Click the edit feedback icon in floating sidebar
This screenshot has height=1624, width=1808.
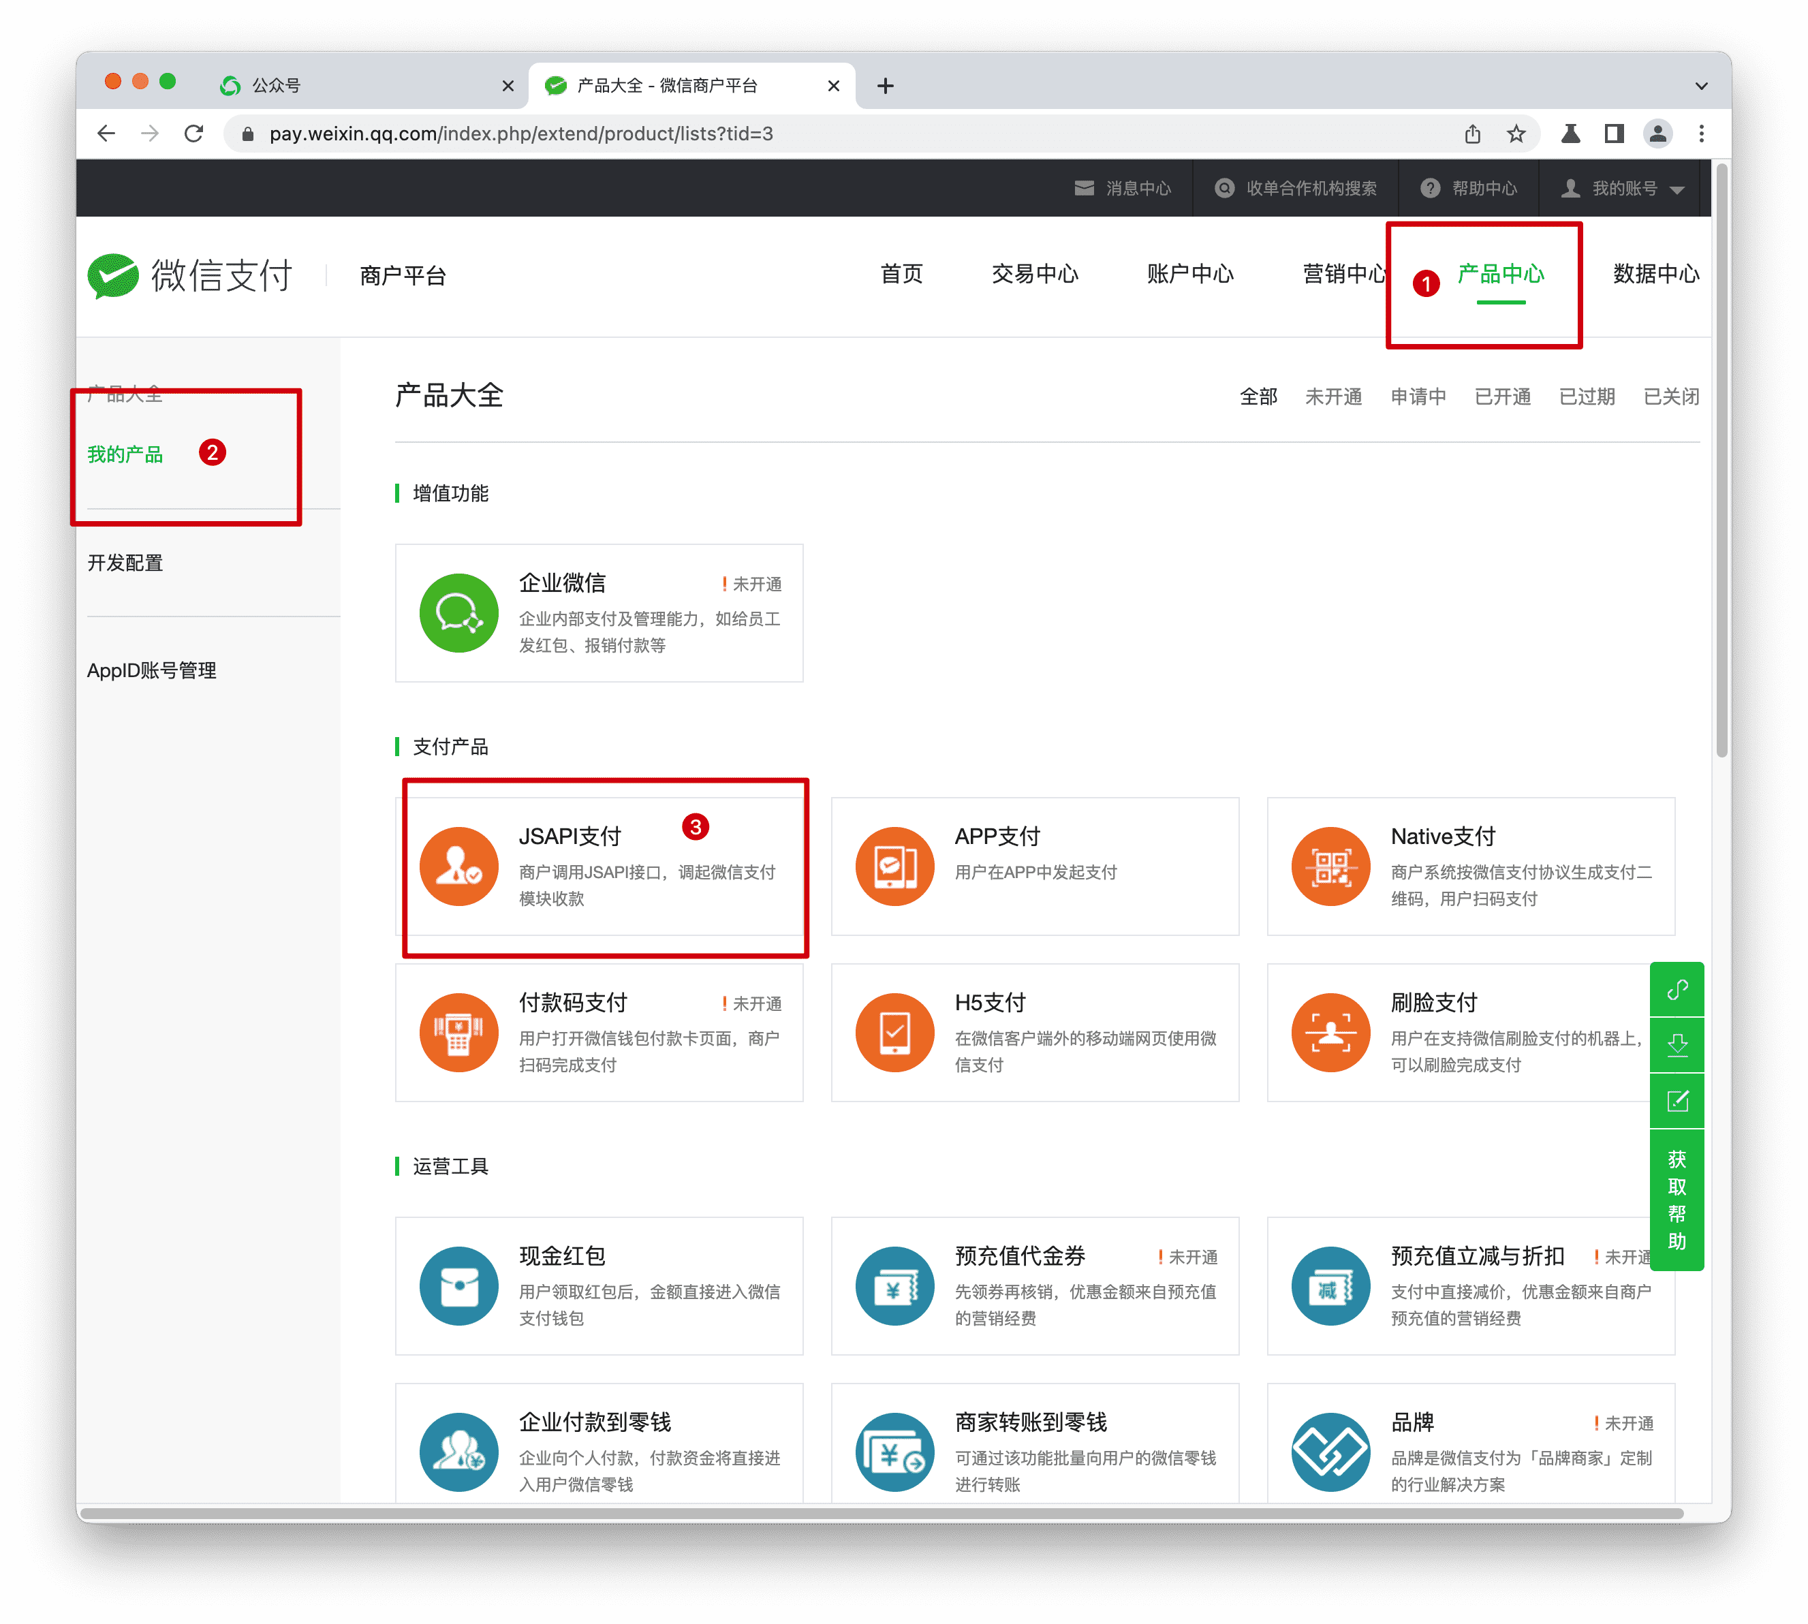point(1677,1100)
